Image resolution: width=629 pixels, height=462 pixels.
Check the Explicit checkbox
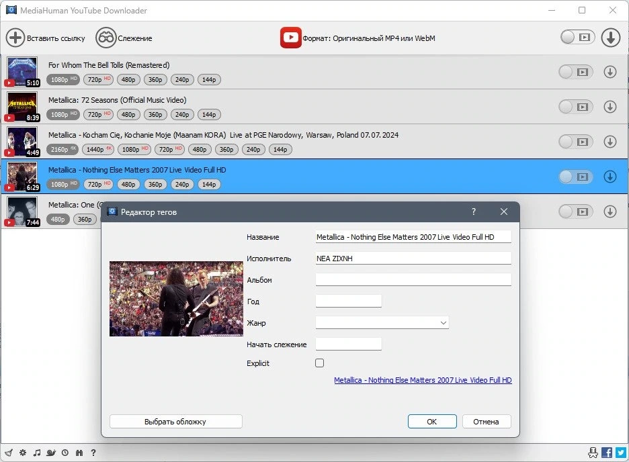coord(320,363)
